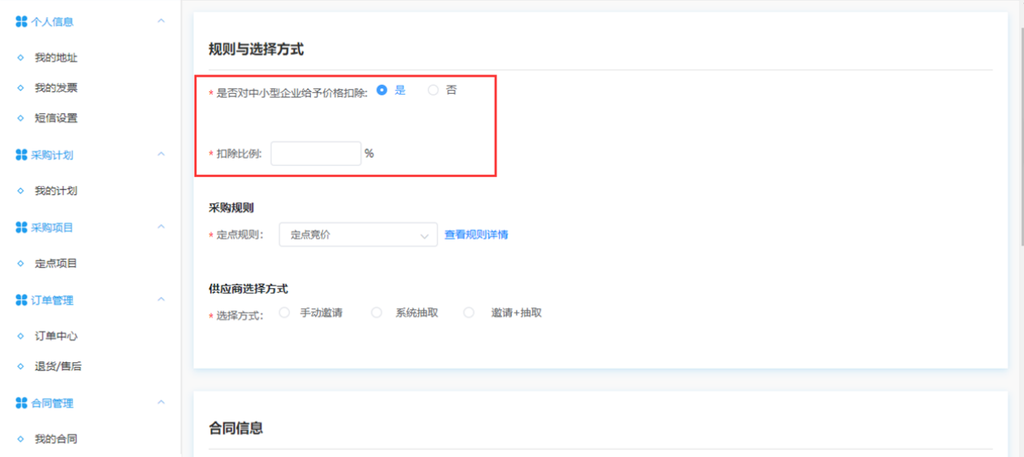Click diamond icon beside 定点项目
This screenshot has height=457, width=1024.
(x=21, y=264)
